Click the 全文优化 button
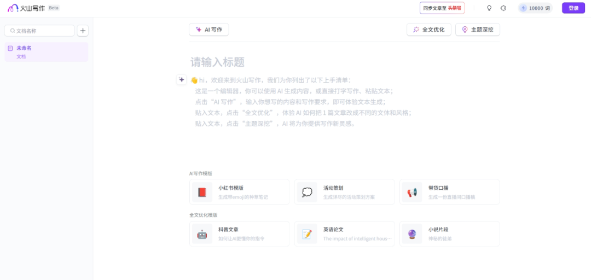The height and width of the screenshot is (280, 591). point(429,30)
